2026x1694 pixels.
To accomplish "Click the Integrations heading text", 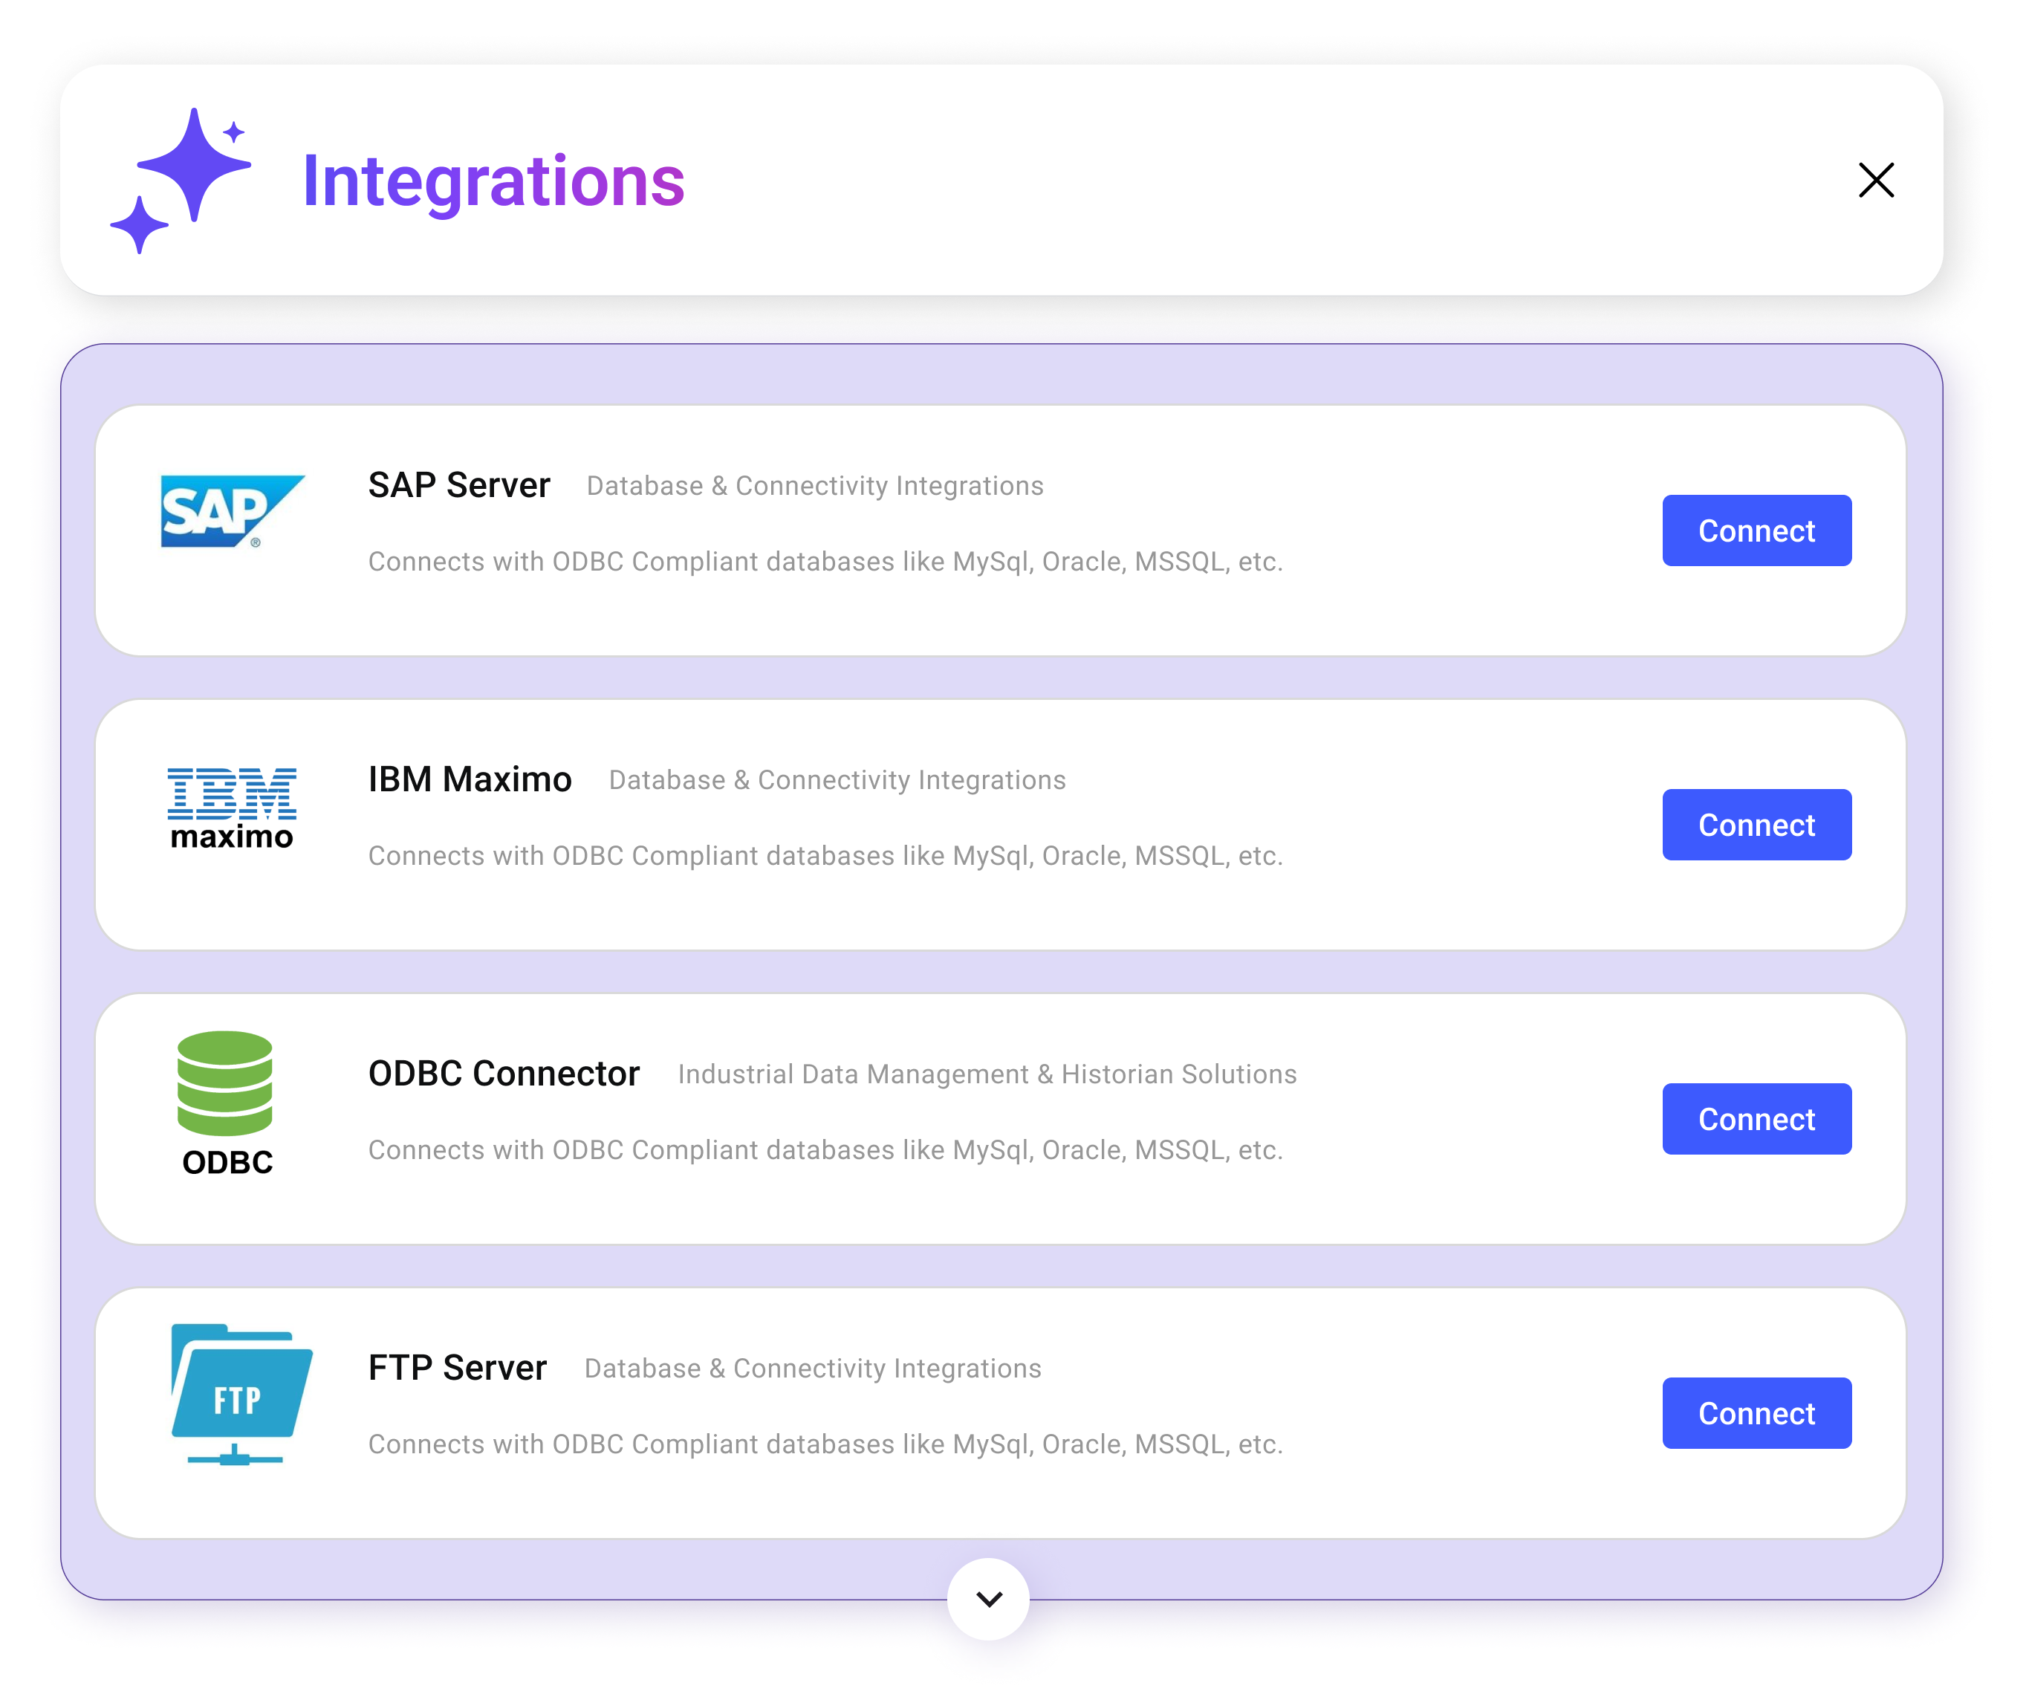I will pyautogui.click(x=493, y=181).
